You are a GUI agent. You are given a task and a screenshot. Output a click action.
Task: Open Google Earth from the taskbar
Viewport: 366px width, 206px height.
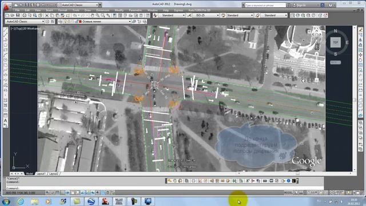tap(91, 201)
